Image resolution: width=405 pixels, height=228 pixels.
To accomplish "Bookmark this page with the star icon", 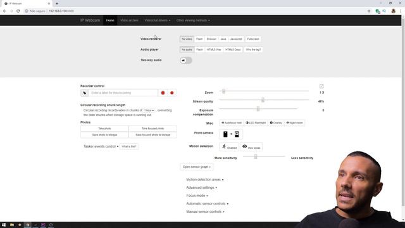I will (x=369, y=11).
